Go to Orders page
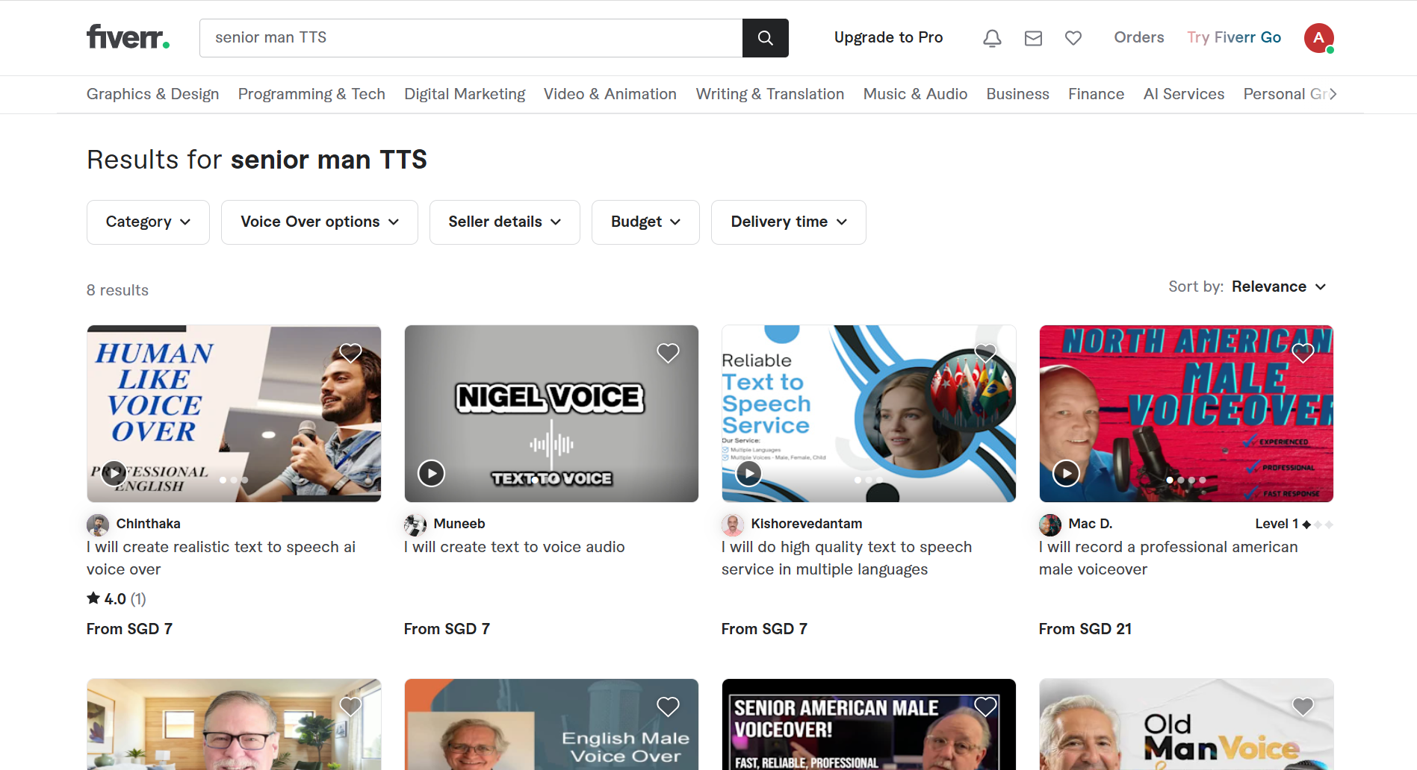Viewport: 1417px width, 770px height. [1138, 37]
